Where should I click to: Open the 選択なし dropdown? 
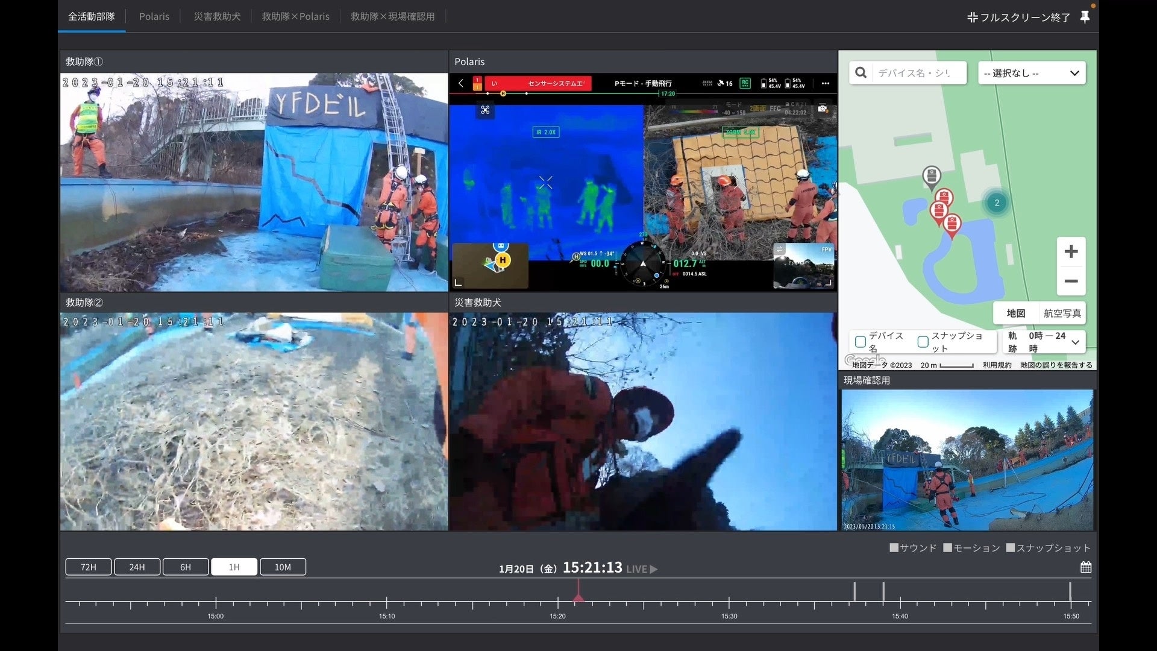1031,73
